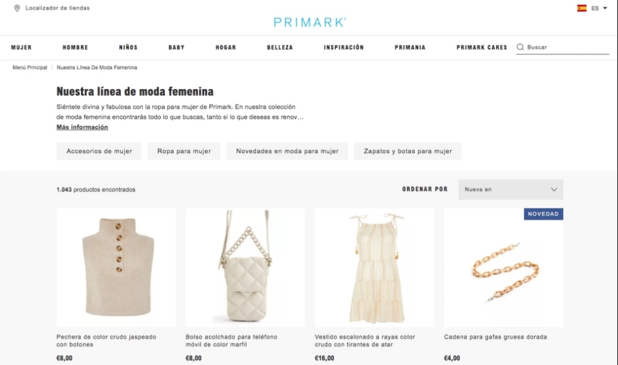Viewport: 618px width, 365px height.
Task: Open the Ordenar por sort dropdown
Action: [510, 190]
